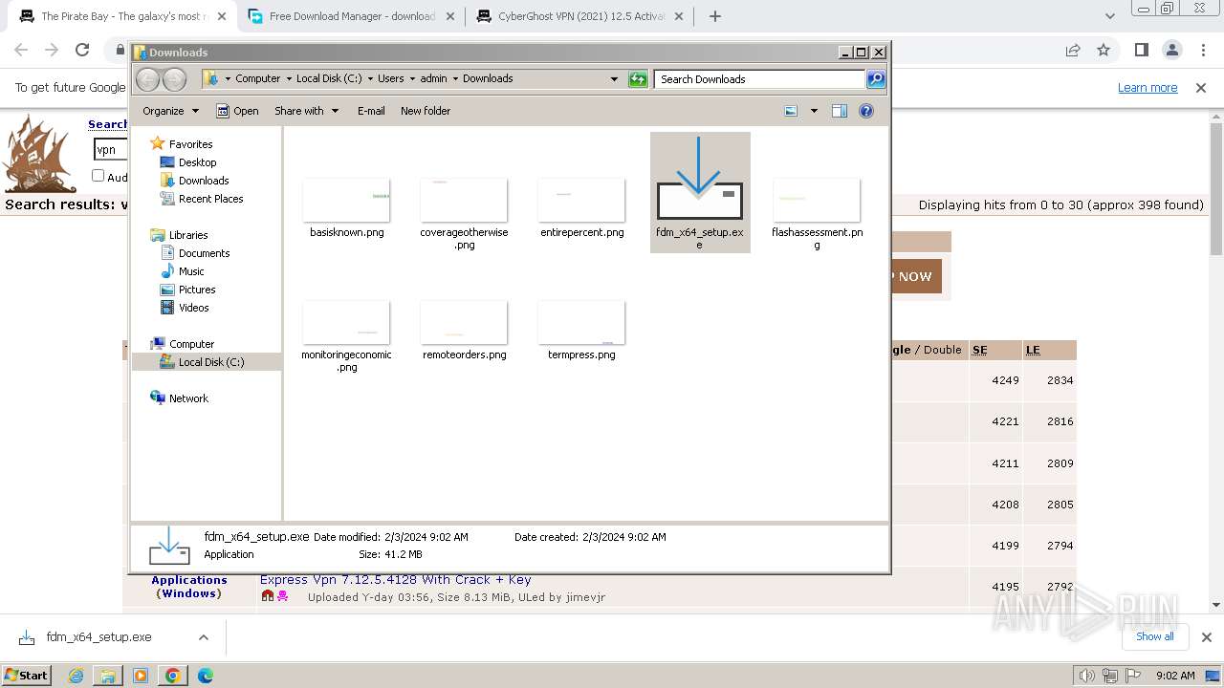Click the Music library icon
The width and height of the screenshot is (1224, 688).
167,271
